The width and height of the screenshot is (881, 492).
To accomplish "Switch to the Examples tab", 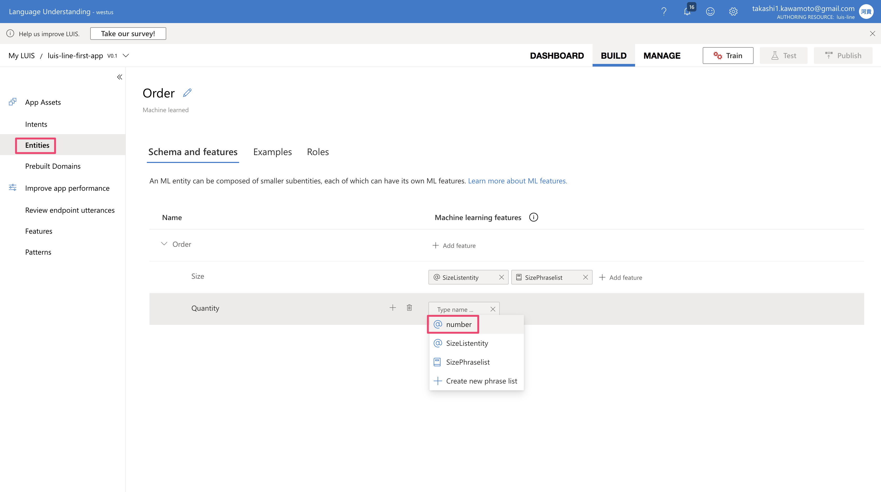I will point(272,152).
